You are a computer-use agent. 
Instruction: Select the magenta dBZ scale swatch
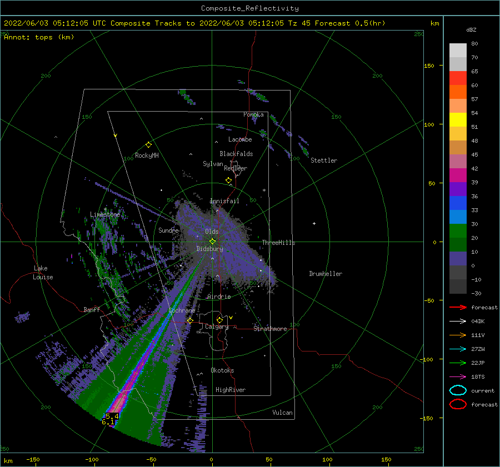coord(458,175)
